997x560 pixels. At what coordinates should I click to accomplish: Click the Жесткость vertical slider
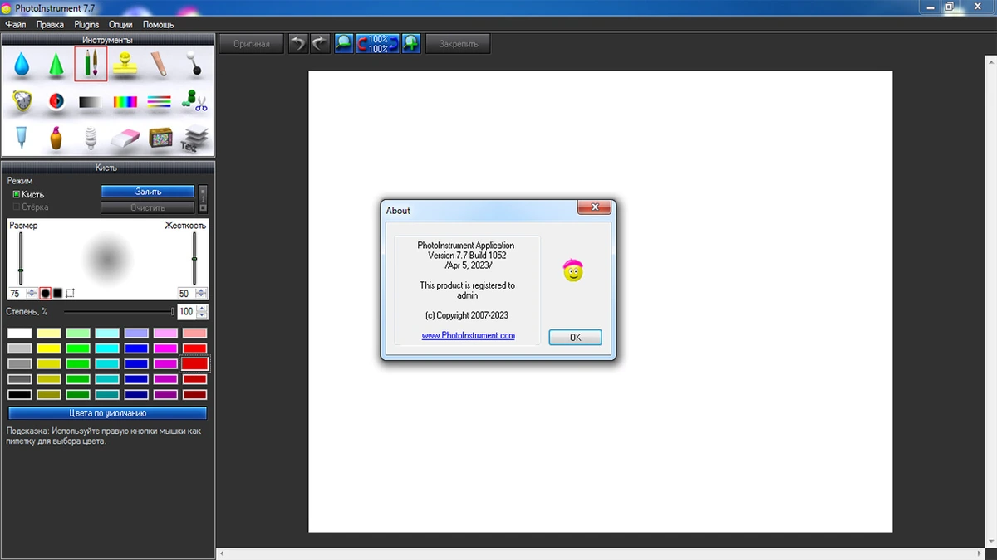coord(194,259)
